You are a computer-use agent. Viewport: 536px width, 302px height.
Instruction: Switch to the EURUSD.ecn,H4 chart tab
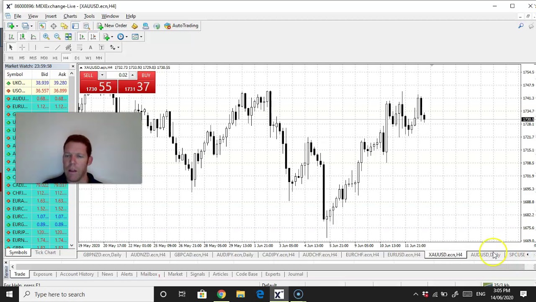point(404,255)
